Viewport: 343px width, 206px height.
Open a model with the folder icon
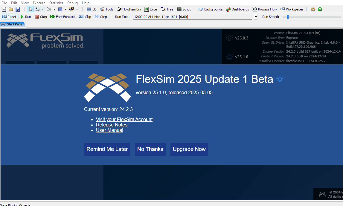[x=11, y=9]
